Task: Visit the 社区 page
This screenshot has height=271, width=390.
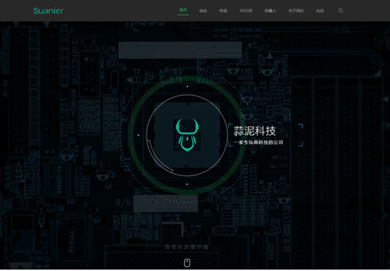Action: coord(320,11)
